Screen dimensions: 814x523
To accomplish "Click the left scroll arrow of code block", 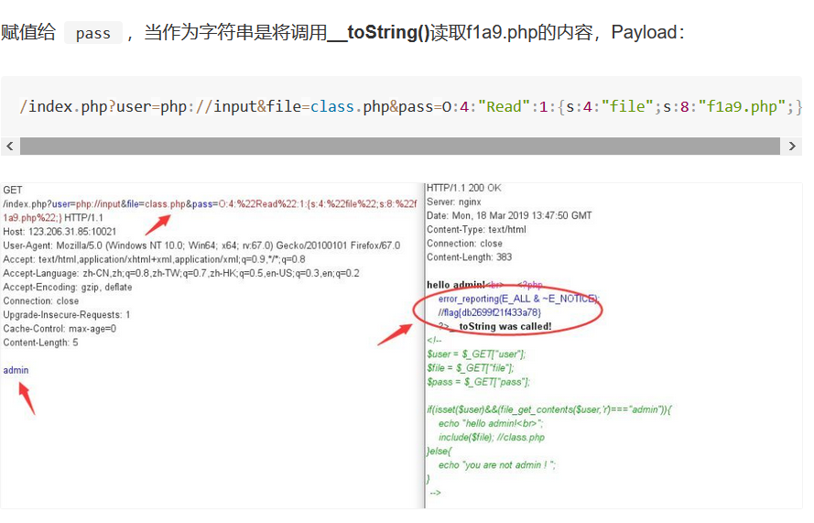I will pyautogui.click(x=10, y=147).
